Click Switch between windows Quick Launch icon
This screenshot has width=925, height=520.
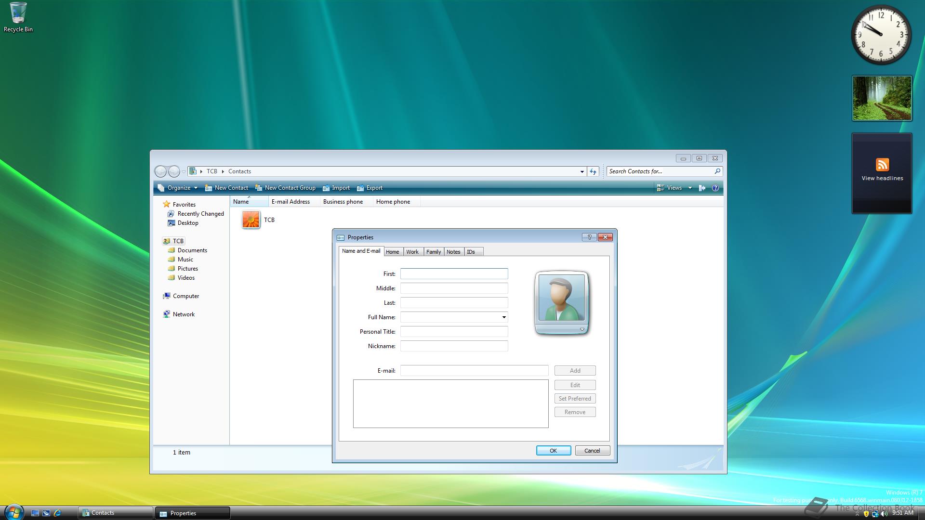click(46, 513)
